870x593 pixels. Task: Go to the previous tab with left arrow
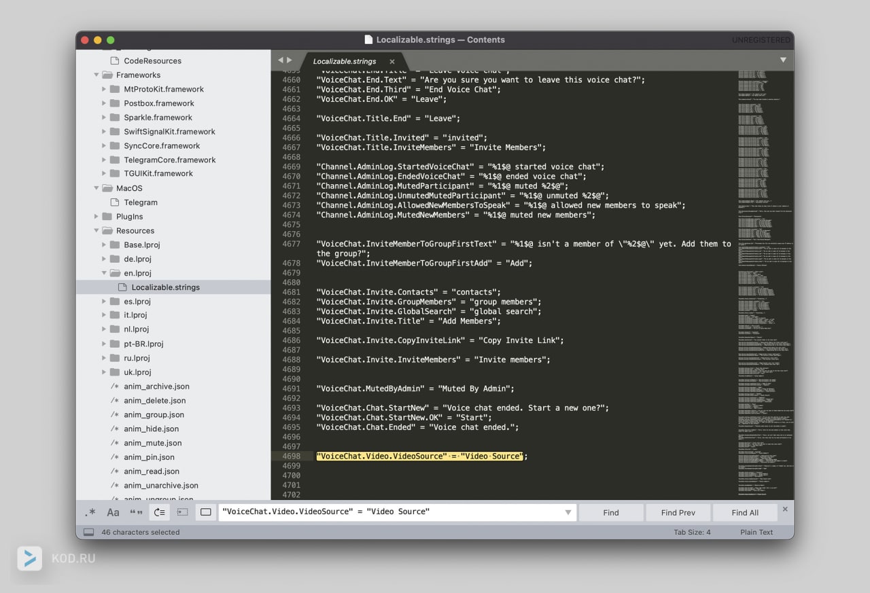(x=280, y=60)
